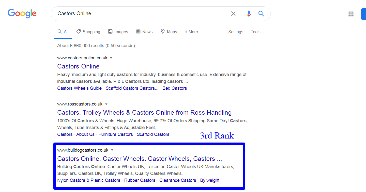The width and height of the screenshot is (366, 192).
Task: Open Nylon Castors & Plastic Castors sitelink
Action: 89,180
